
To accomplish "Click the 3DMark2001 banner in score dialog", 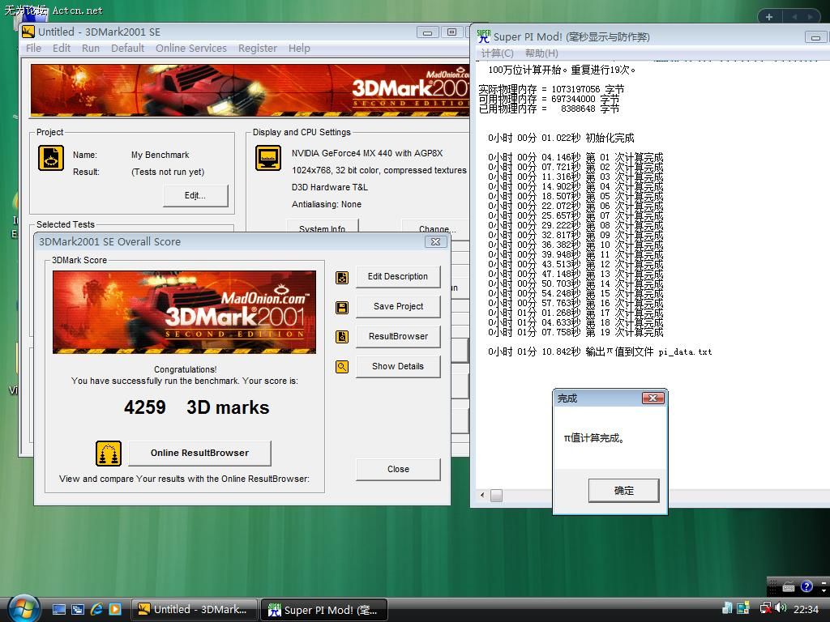I will pos(184,312).
